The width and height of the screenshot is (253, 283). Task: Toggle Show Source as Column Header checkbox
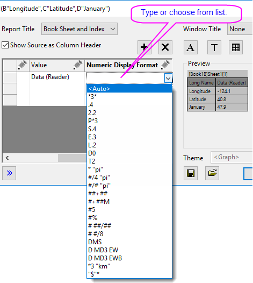5,45
